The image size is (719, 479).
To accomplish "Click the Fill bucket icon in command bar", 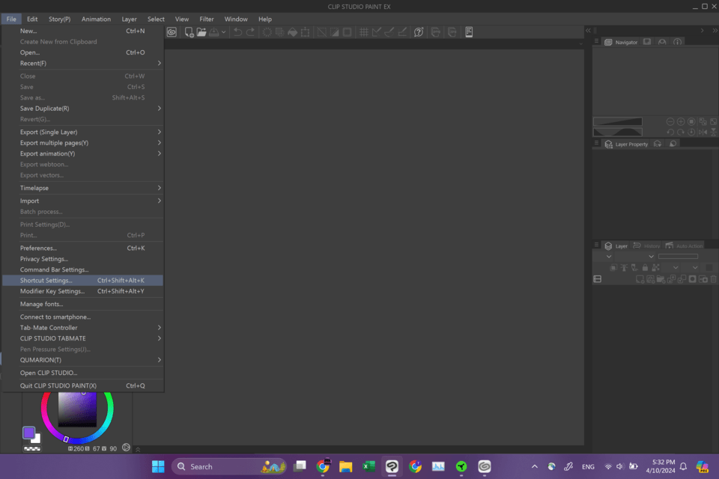I will 292,32.
